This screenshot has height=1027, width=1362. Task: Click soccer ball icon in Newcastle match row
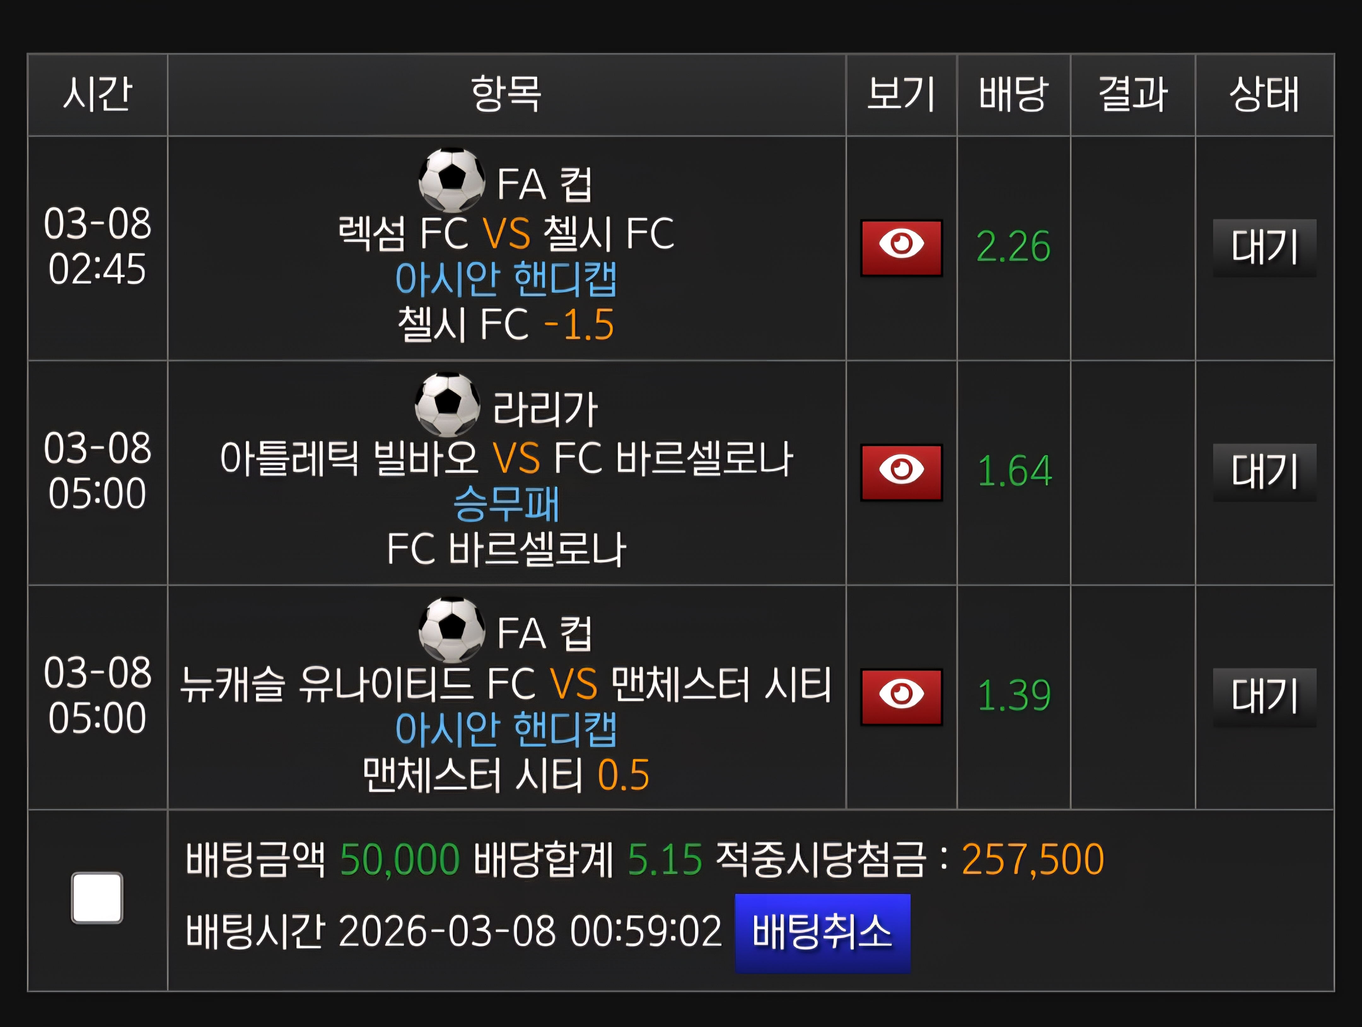click(x=451, y=629)
